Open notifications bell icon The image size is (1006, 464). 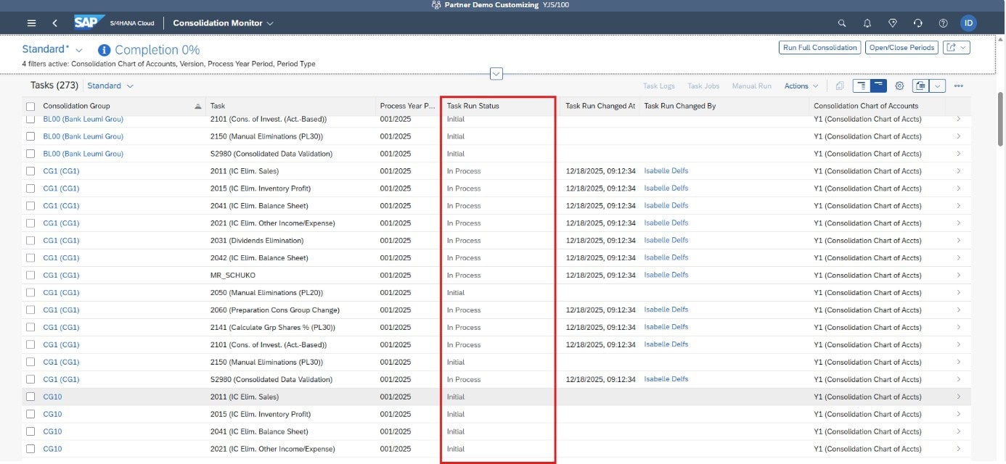tap(867, 23)
